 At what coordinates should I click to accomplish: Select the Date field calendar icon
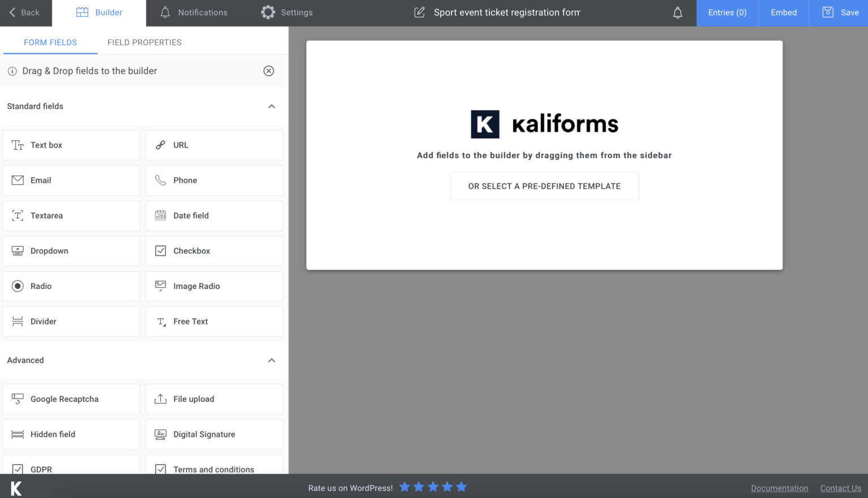point(160,215)
